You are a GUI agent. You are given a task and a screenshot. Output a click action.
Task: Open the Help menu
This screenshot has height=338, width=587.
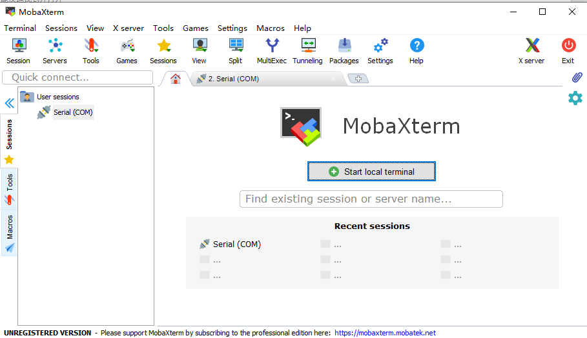(x=302, y=28)
